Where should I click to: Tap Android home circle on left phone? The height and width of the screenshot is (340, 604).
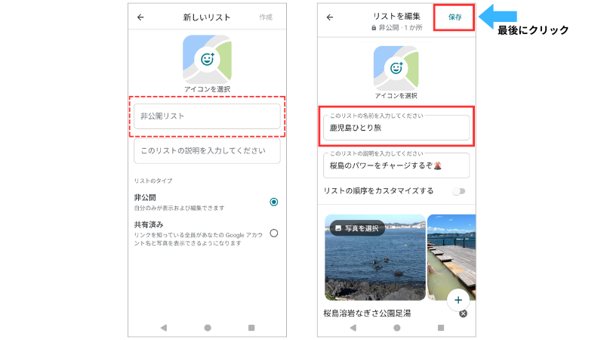click(x=207, y=328)
